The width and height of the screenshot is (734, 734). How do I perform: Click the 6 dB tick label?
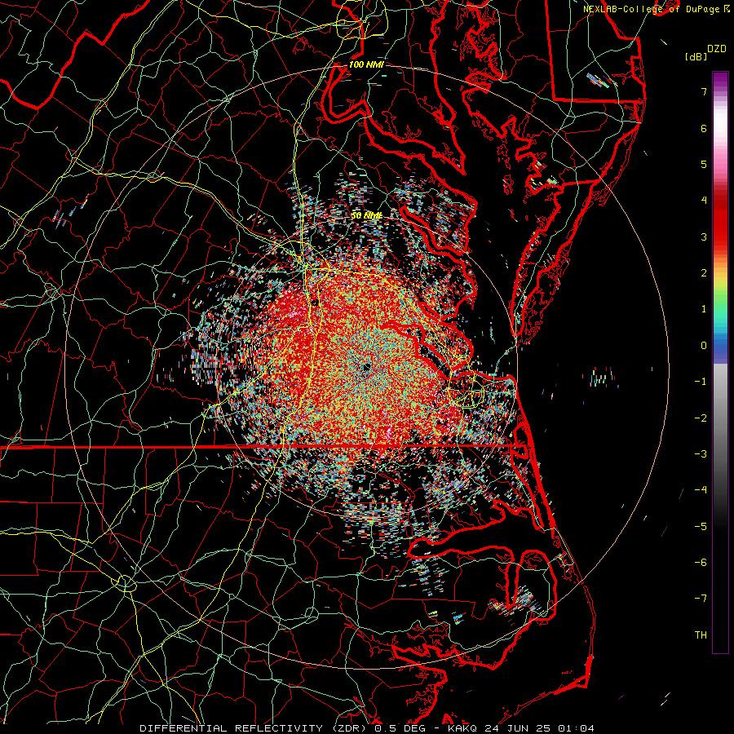(x=704, y=128)
